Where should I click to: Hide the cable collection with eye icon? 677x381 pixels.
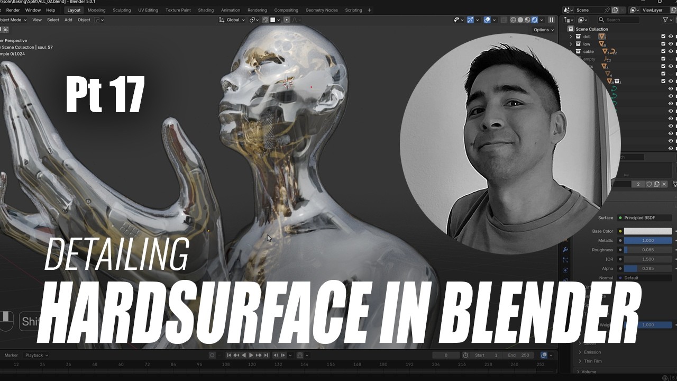click(671, 51)
